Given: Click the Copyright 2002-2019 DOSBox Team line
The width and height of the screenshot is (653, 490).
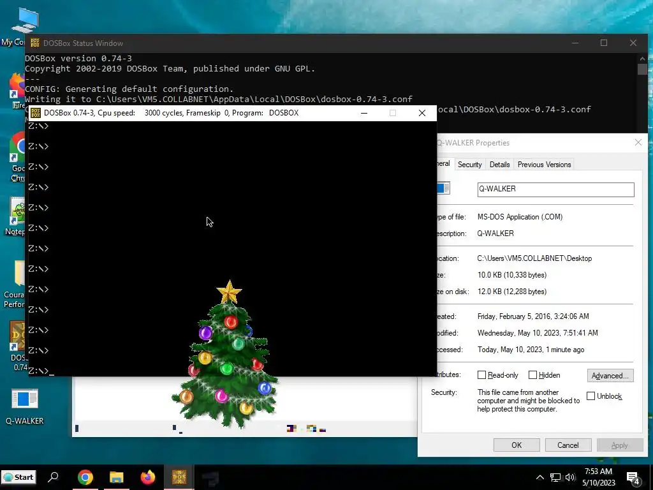Looking at the screenshot, I should coord(170,68).
